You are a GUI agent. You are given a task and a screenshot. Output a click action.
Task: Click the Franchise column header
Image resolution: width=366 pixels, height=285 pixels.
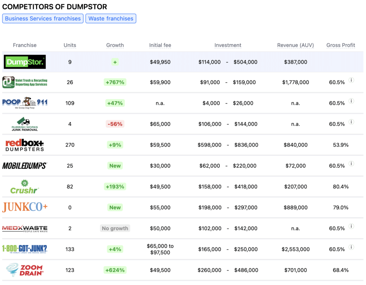[25, 45]
